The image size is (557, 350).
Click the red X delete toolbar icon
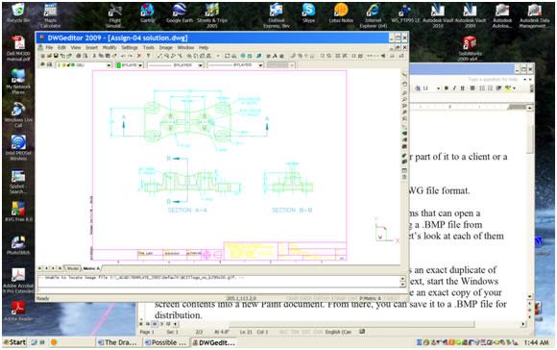[139, 56]
